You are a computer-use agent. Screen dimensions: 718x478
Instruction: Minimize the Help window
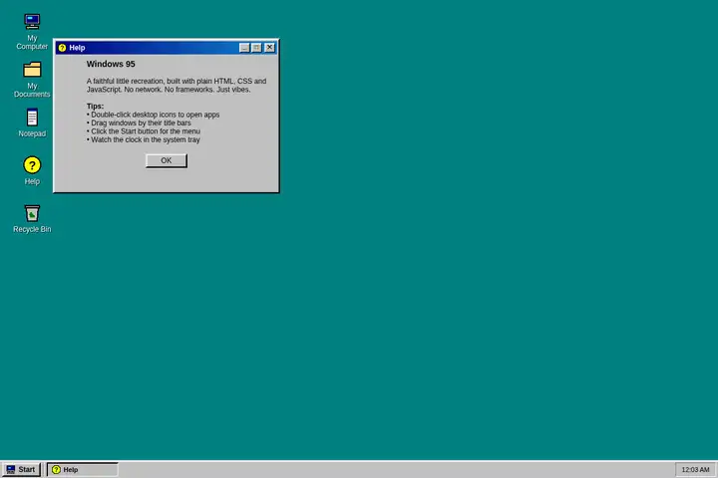point(244,48)
